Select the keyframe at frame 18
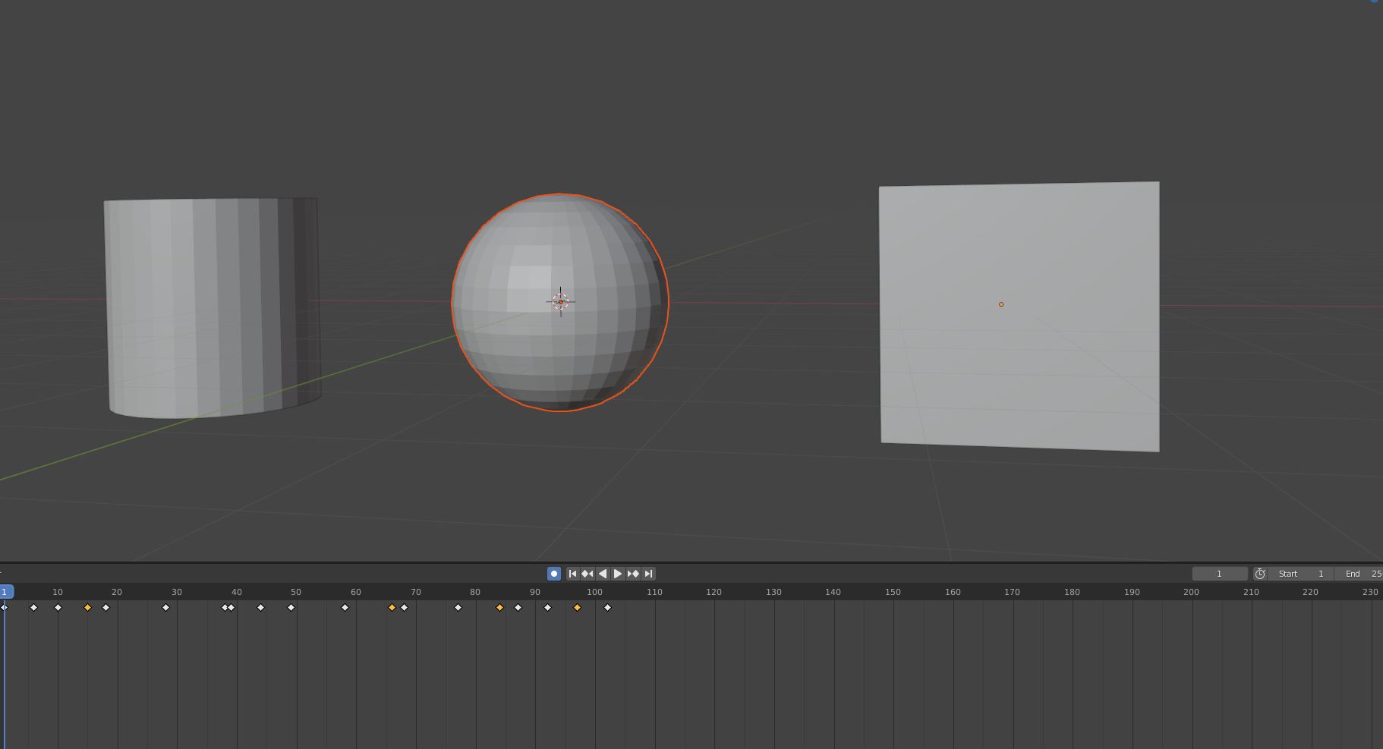Image resolution: width=1383 pixels, height=749 pixels. click(x=106, y=608)
